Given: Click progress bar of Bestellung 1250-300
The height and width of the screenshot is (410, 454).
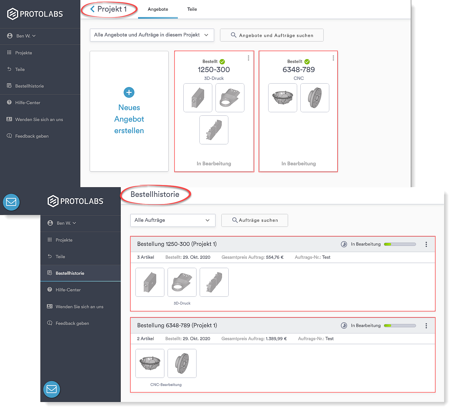Looking at the screenshot, I should coord(400,244).
